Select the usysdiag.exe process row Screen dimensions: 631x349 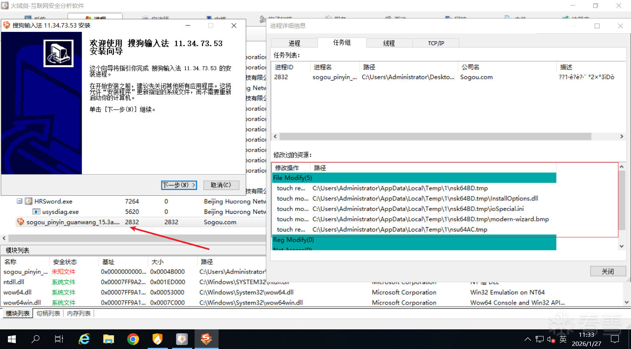60,212
